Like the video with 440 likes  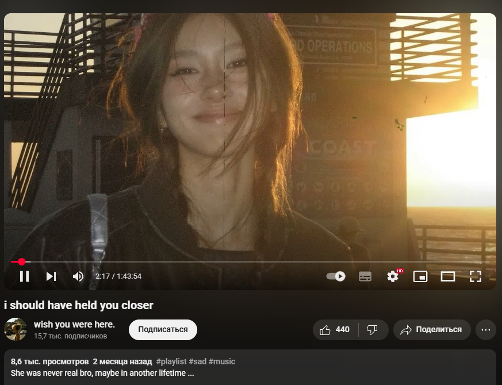pyautogui.click(x=335, y=330)
